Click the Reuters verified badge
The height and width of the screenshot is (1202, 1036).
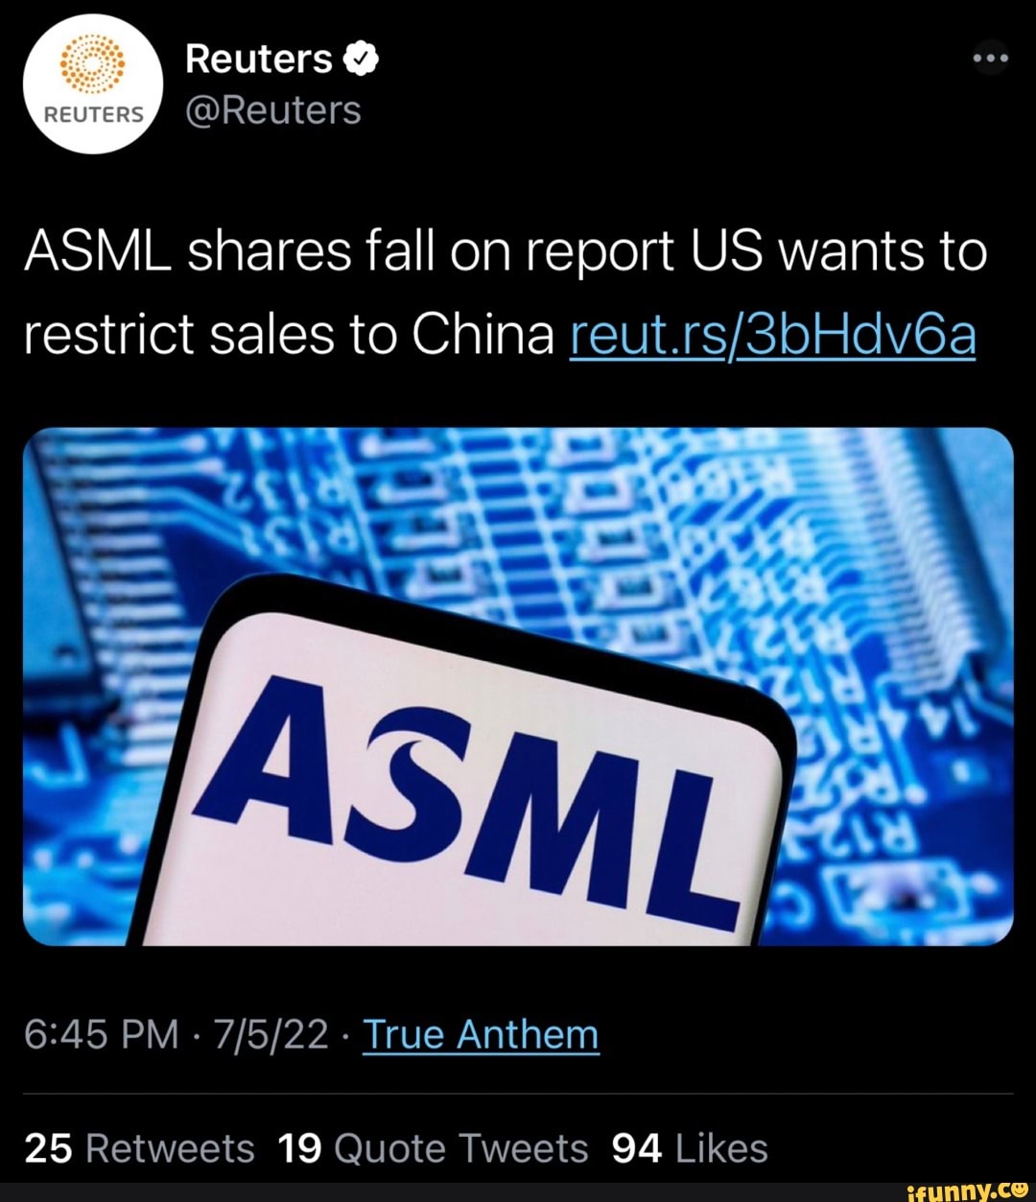tap(359, 58)
